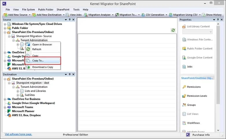Click the SharePoint/OneDrive Obj... section header
The image size is (226, 139).
[x=197, y=78]
